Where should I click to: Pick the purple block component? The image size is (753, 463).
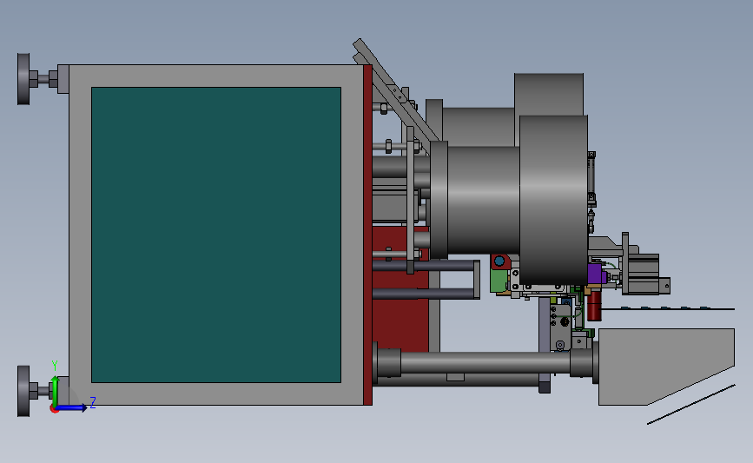tap(597, 274)
